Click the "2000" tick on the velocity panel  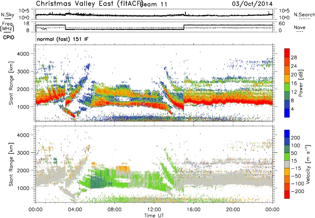click(23, 170)
